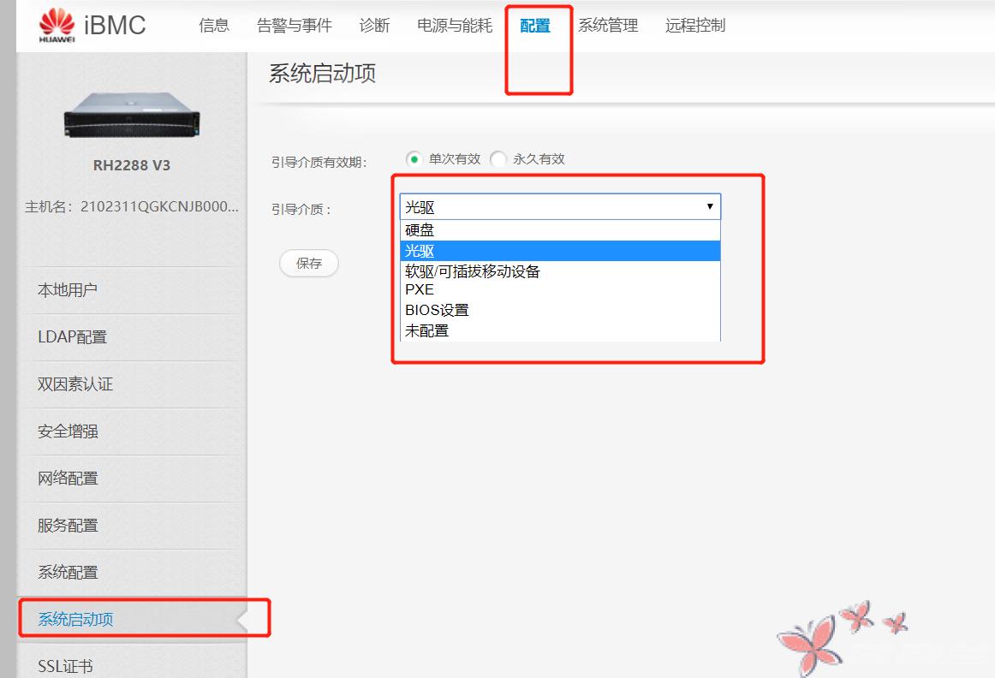Open the 电源与能耗 page
The height and width of the screenshot is (678, 995).
(454, 26)
